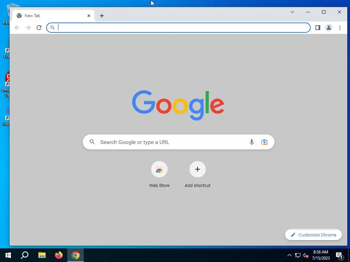Click the Google logo

point(178,105)
